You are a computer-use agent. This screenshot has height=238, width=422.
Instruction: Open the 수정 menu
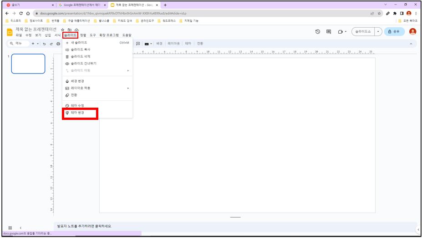29,35
